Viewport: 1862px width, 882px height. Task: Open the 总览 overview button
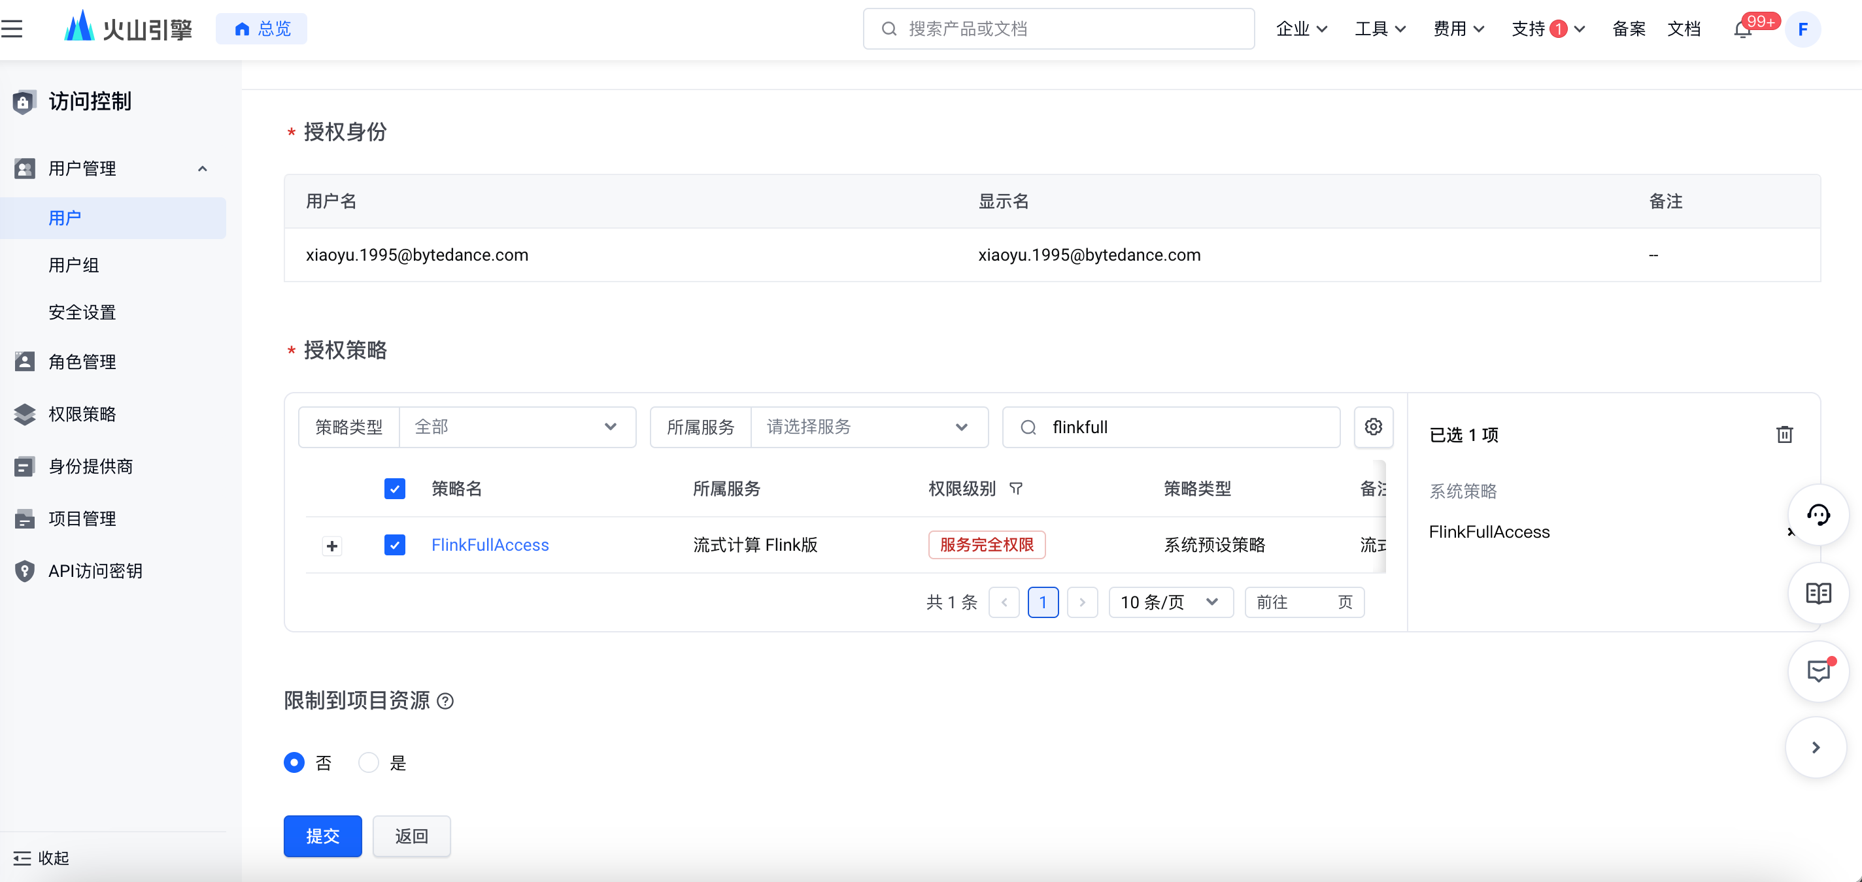click(262, 29)
